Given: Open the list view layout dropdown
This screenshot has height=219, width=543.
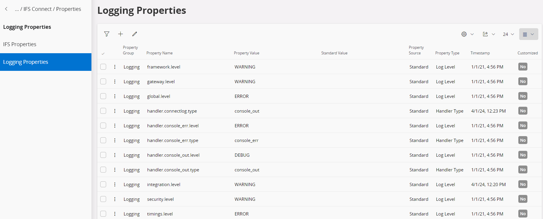Looking at the screenshot, I should pyautogui.click(x=528, y=34).
